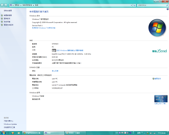This screenshot has width=169, height=135.
Task: Go forward with the Forward arrow button
Action: [6, 5]
